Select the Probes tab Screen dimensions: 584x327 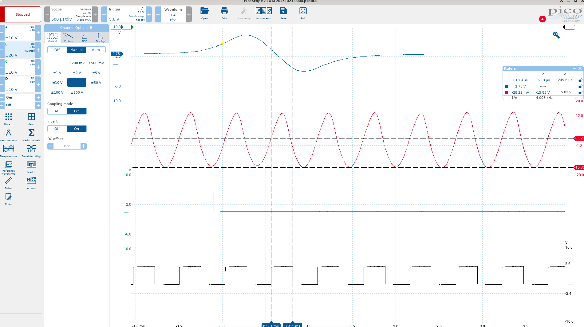68,37
